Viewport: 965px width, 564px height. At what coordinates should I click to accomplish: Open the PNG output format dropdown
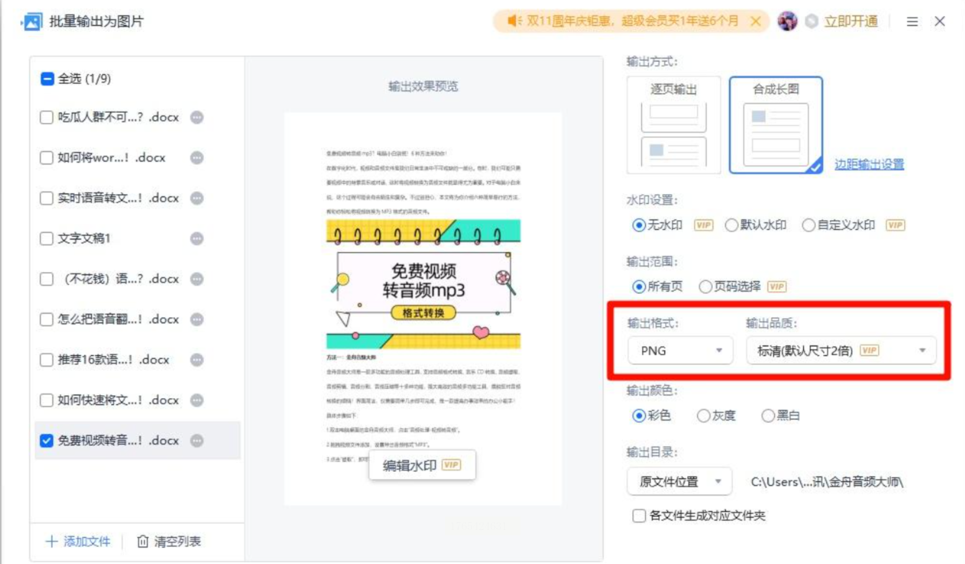[680, 351]
